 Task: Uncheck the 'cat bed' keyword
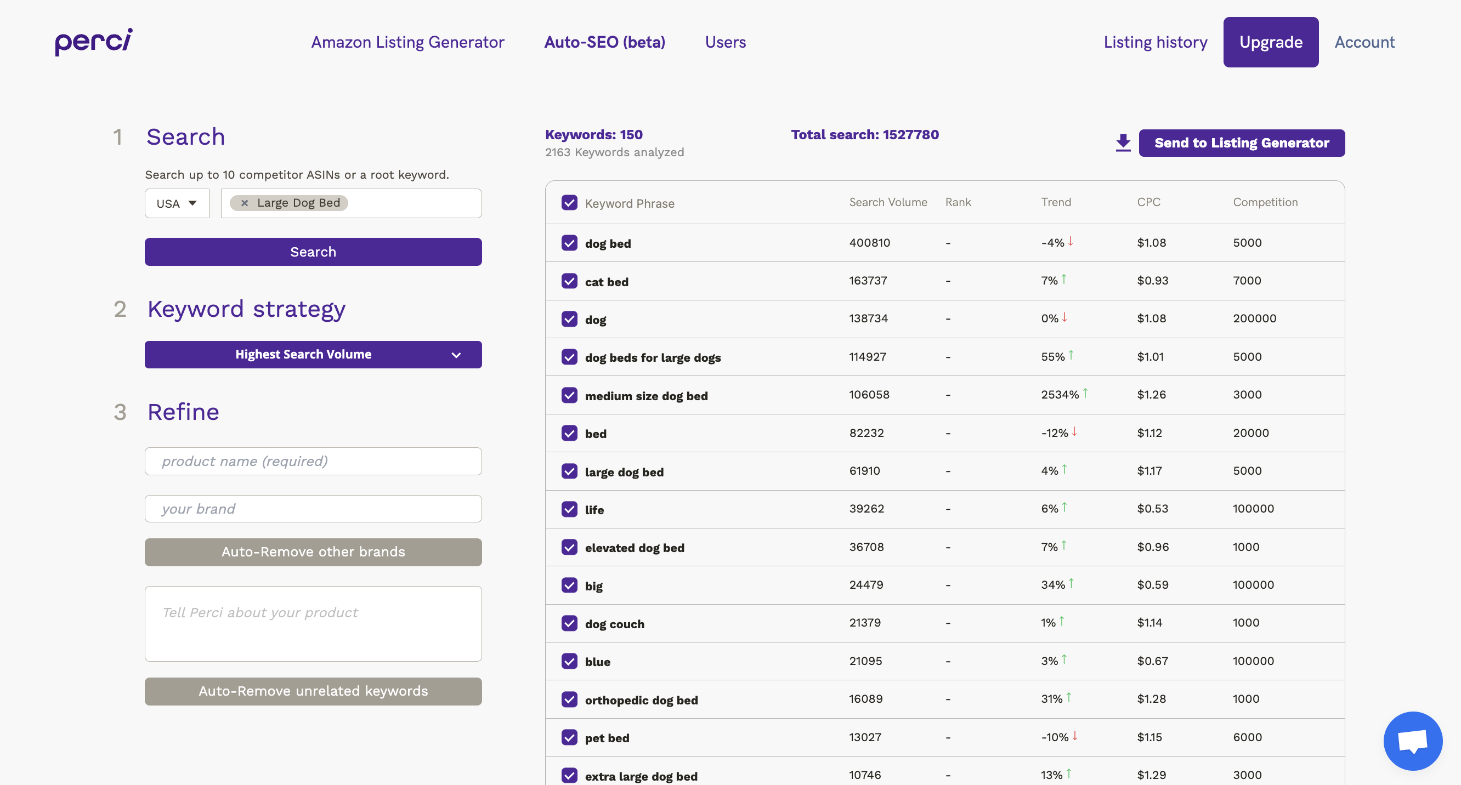point(569,281)
